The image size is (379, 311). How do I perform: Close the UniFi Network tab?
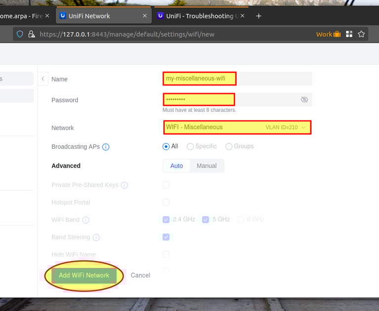coord(145,16)
